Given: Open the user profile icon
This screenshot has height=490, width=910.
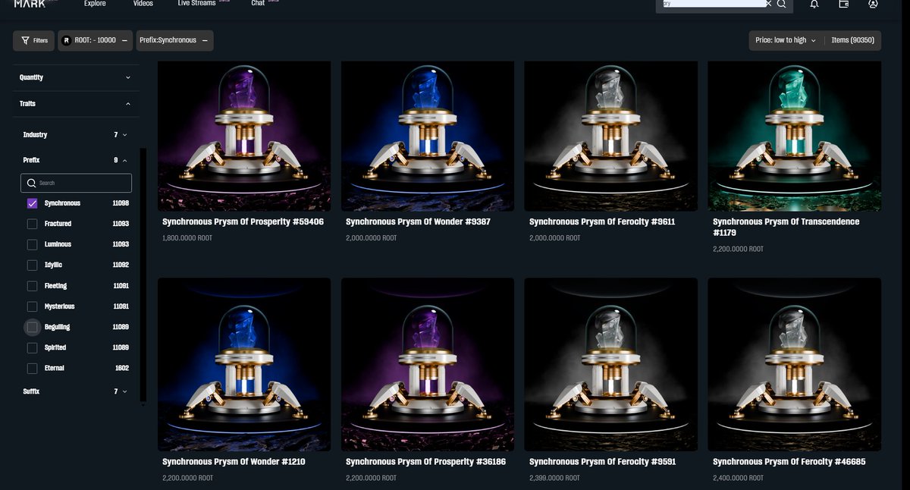Looking at the screenshot, I should pos(873,4).
